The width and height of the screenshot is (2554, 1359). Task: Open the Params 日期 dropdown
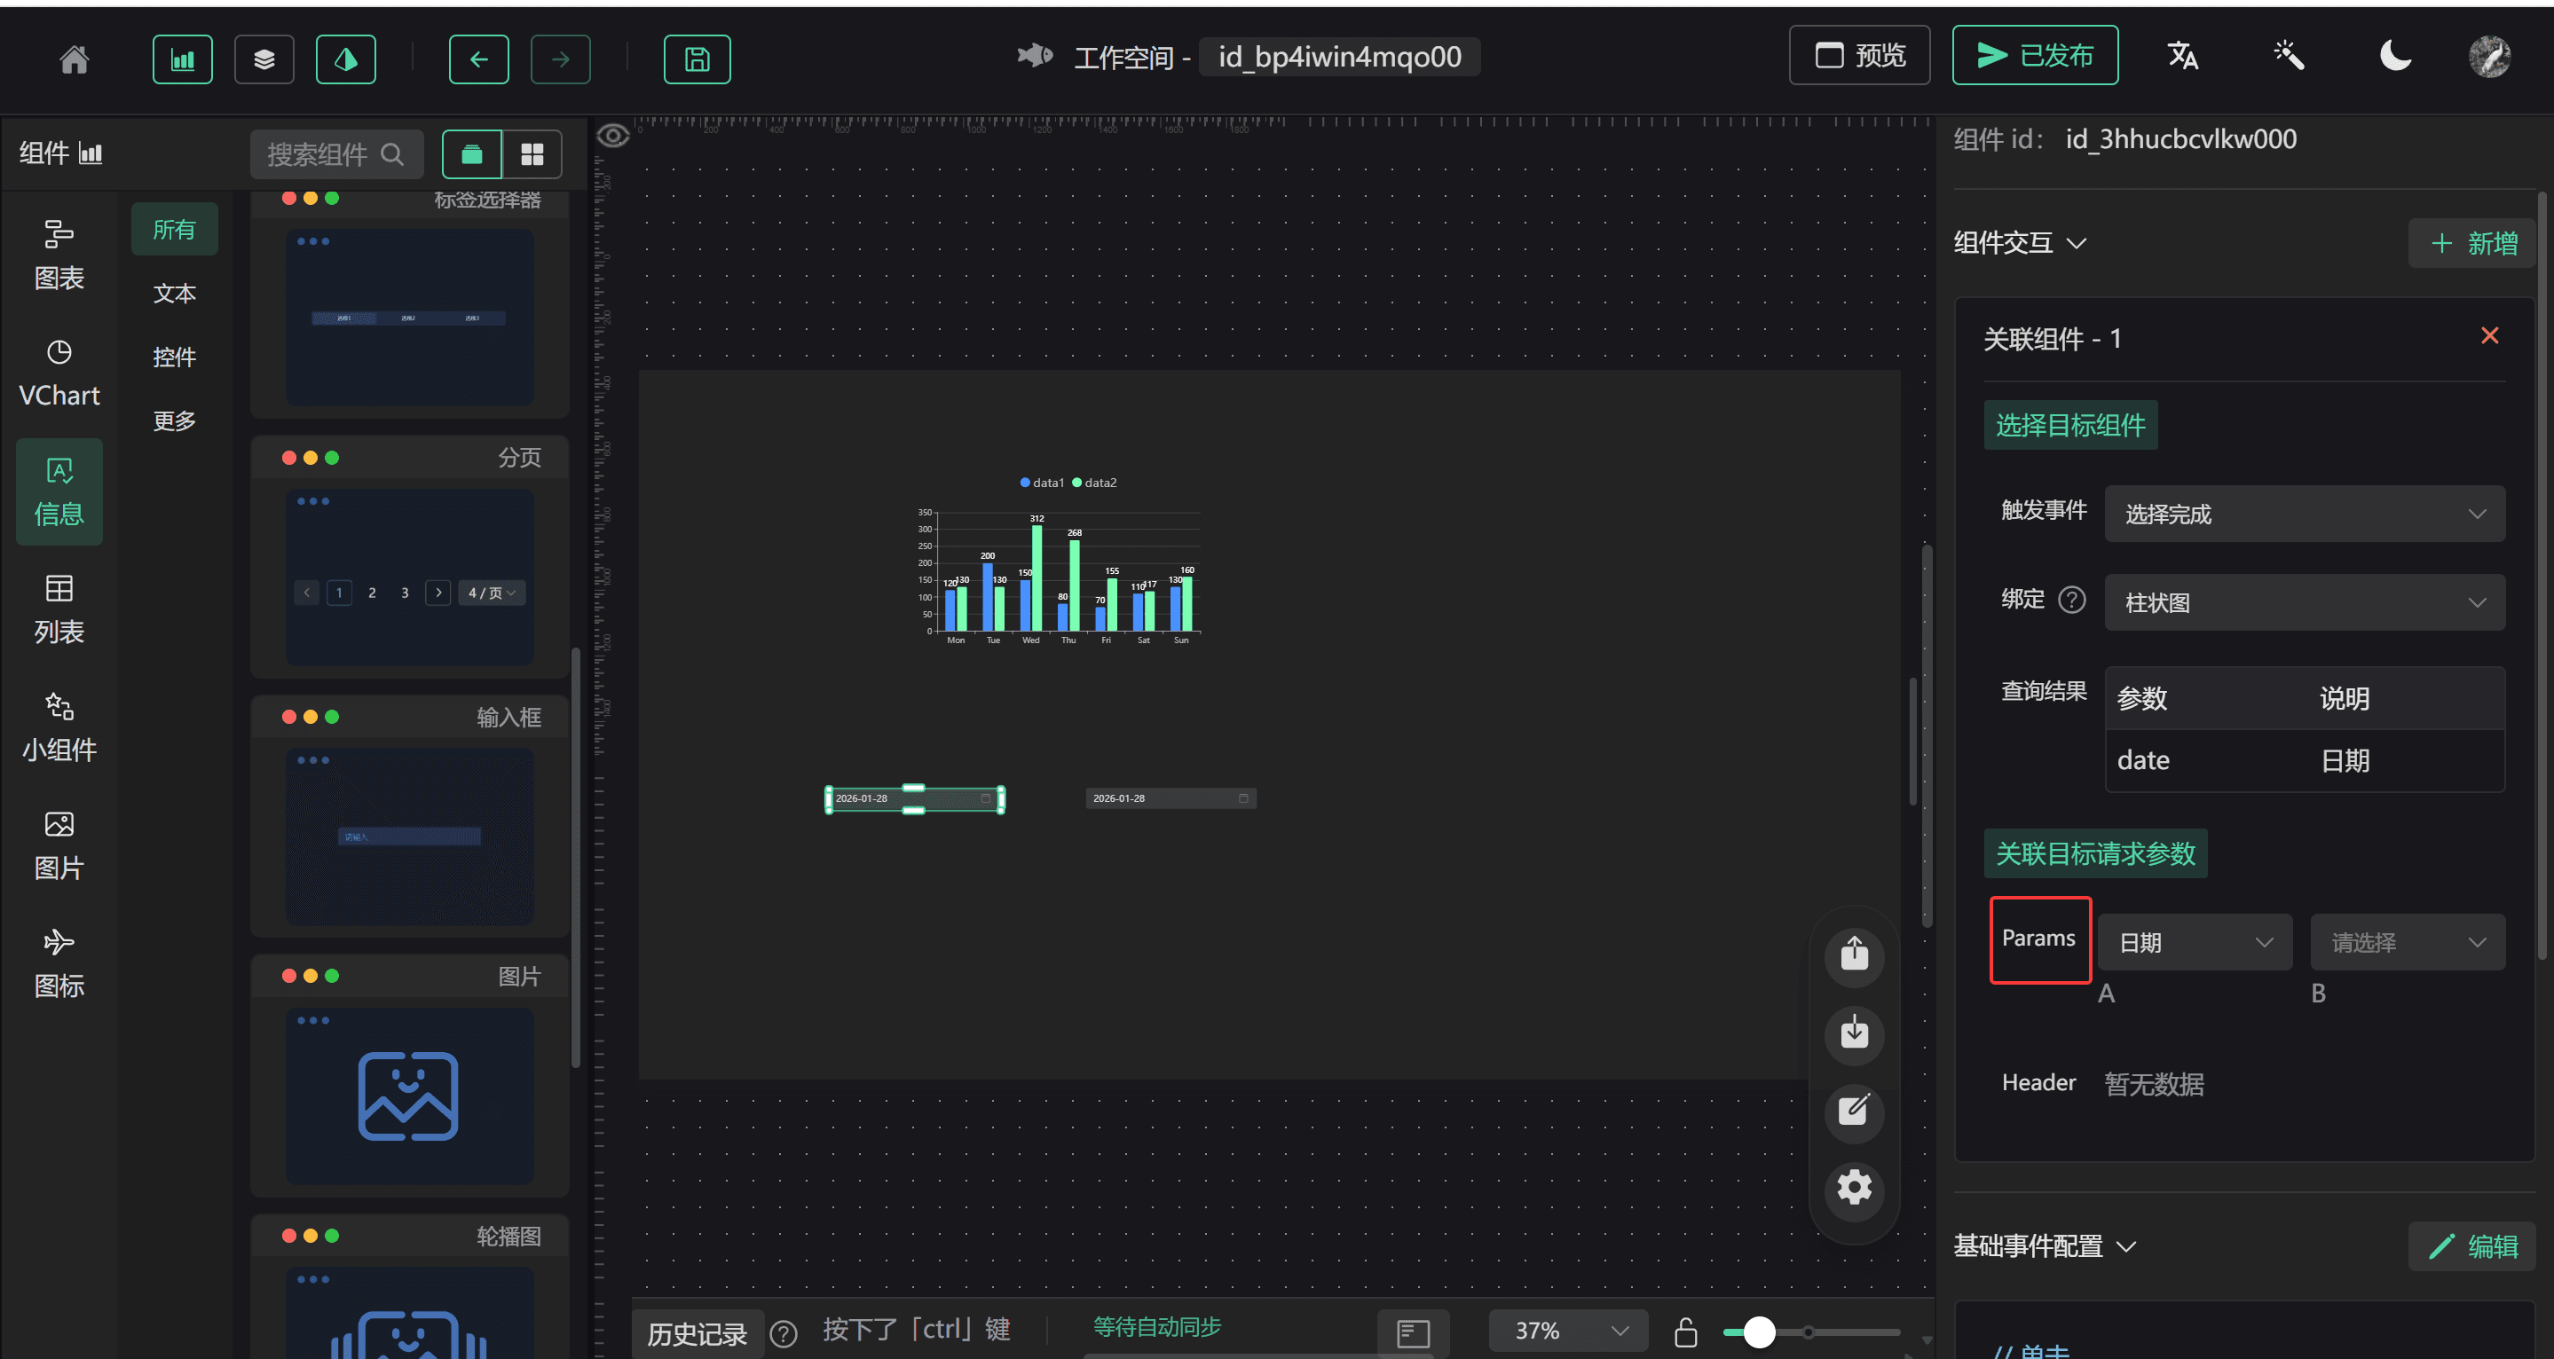click(x=2194, y=942)
